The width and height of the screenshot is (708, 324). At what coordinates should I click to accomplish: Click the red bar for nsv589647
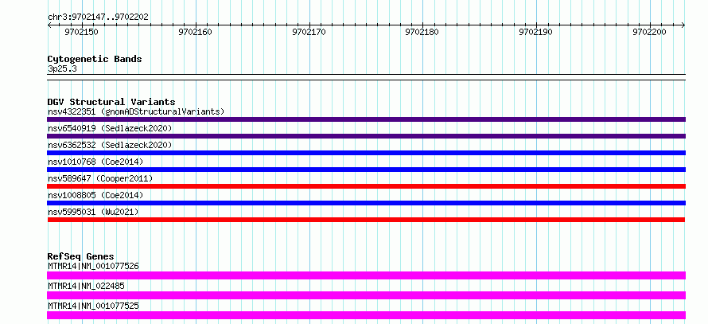click(366, 186)
